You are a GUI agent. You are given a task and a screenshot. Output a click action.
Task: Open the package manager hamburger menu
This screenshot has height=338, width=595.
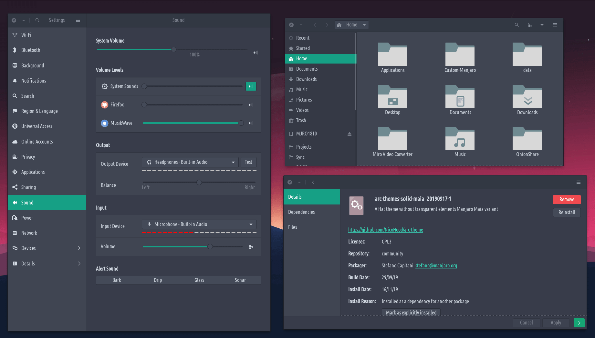point(578,182)
